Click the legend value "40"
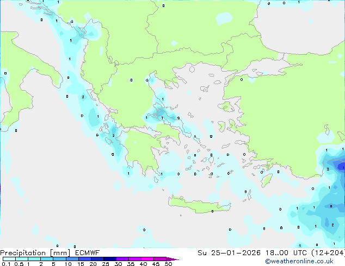Viewport: 345px width, 266px height. (x=143, y=264)
